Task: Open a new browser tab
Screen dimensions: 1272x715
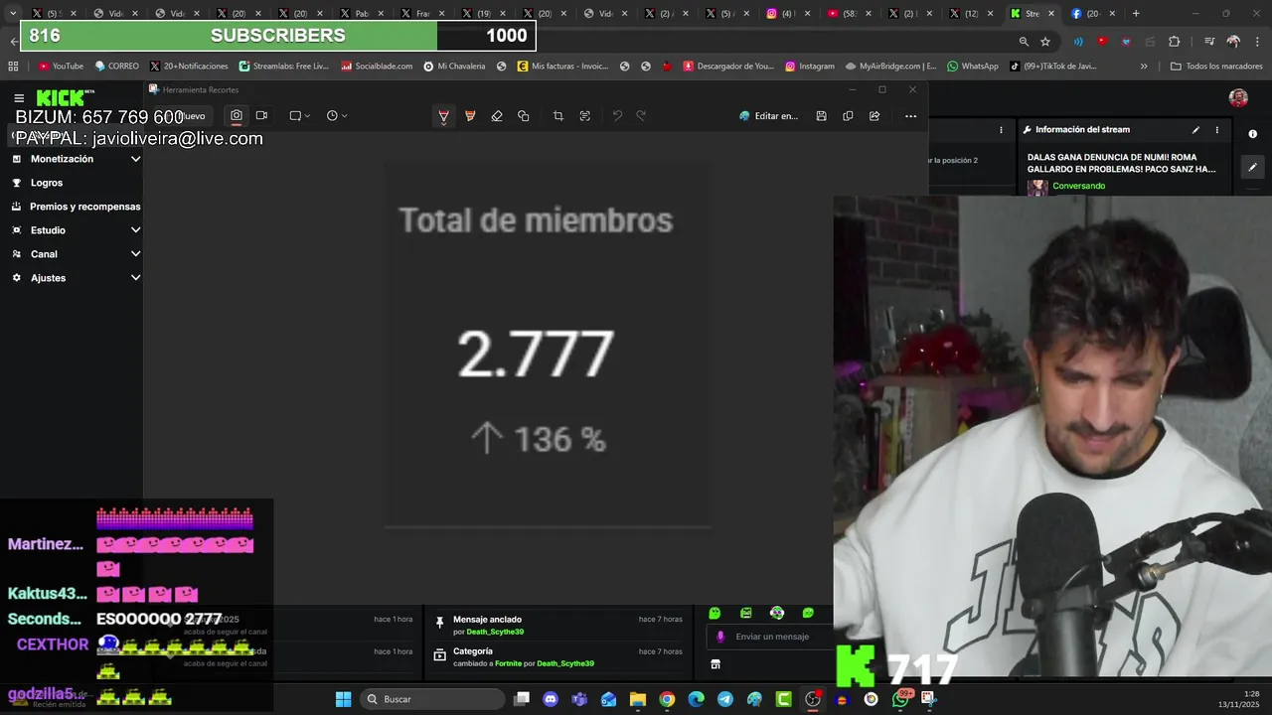Action: coord(1136,14)
